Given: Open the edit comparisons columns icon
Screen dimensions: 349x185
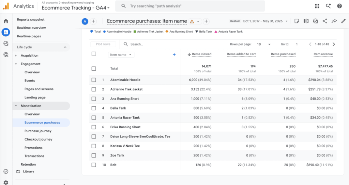Looking at the screenshot, I should click(306, 21).
